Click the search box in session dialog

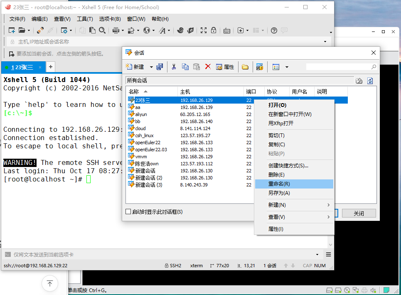pos(342,67)
